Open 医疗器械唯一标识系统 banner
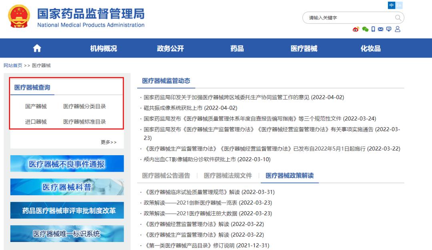 tap(67, 234)
